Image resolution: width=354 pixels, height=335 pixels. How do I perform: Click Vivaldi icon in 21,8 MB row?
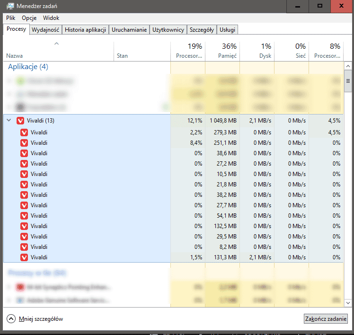click(x=24, y=185)
